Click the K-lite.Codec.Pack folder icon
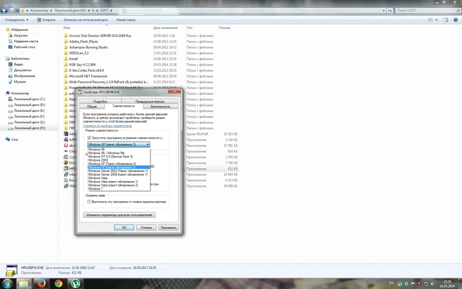The height and width of the screenshot is (289, 462). (66, 71)
